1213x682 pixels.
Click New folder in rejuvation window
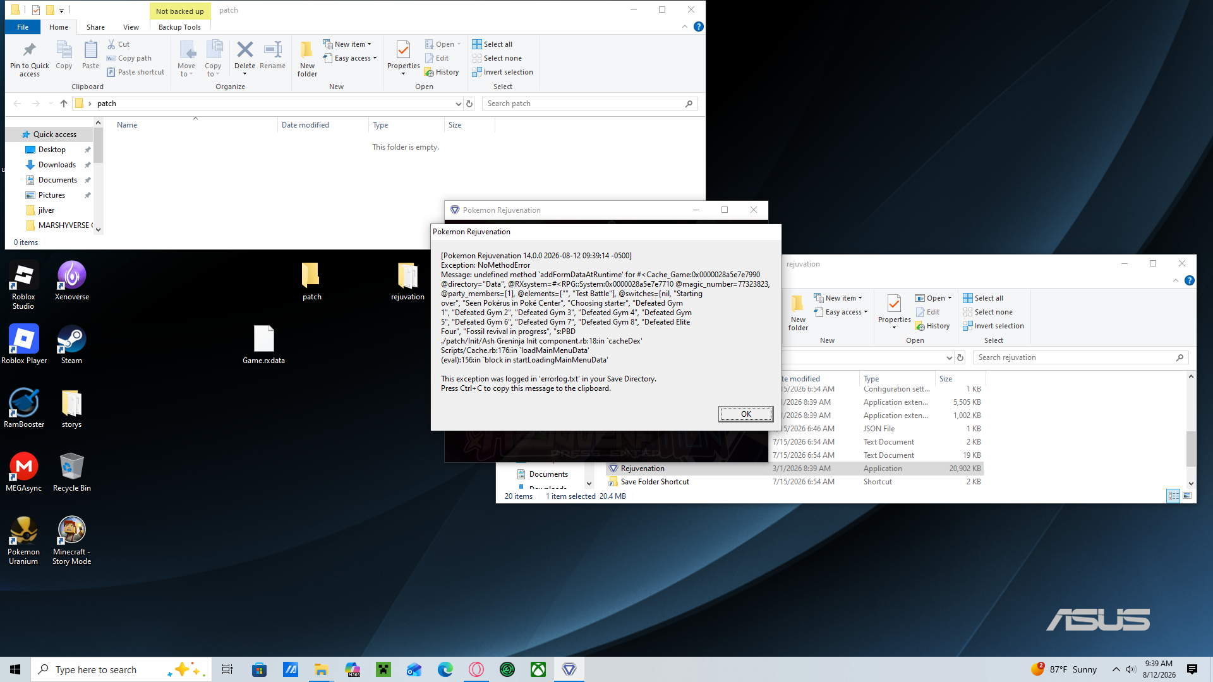[x=798, y=313]
